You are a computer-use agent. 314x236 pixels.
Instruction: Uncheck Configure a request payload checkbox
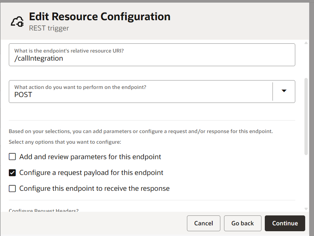pyautogui.click(x=12, y=172)
